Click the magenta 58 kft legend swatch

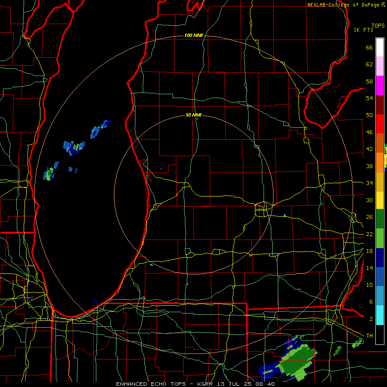pos(380,86)
